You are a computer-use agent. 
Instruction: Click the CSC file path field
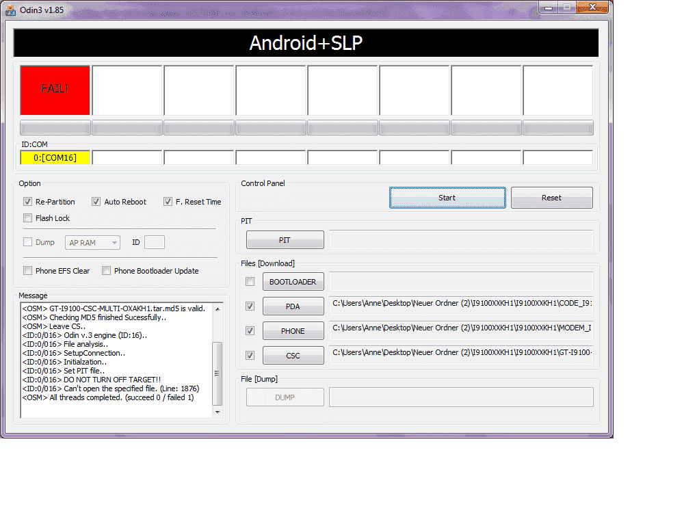pos(462,356)
